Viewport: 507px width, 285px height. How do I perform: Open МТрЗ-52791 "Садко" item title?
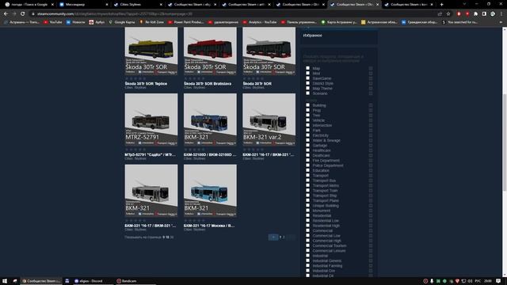[151, 155]
